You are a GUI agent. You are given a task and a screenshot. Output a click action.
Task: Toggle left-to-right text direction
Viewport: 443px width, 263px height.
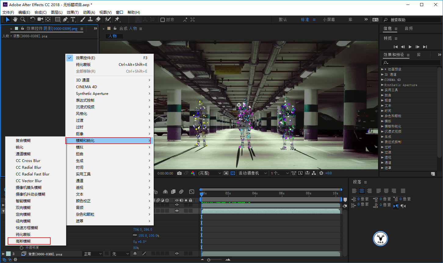(x=396, y=206)
